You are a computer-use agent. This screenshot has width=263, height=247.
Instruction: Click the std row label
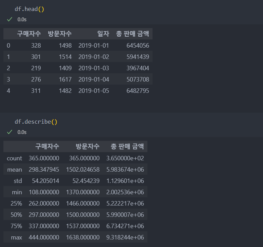pos(18,181)
